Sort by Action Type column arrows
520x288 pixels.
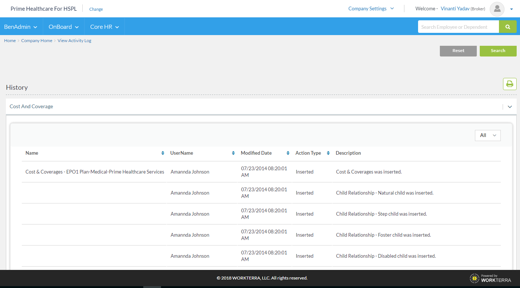tap(328, 153)
